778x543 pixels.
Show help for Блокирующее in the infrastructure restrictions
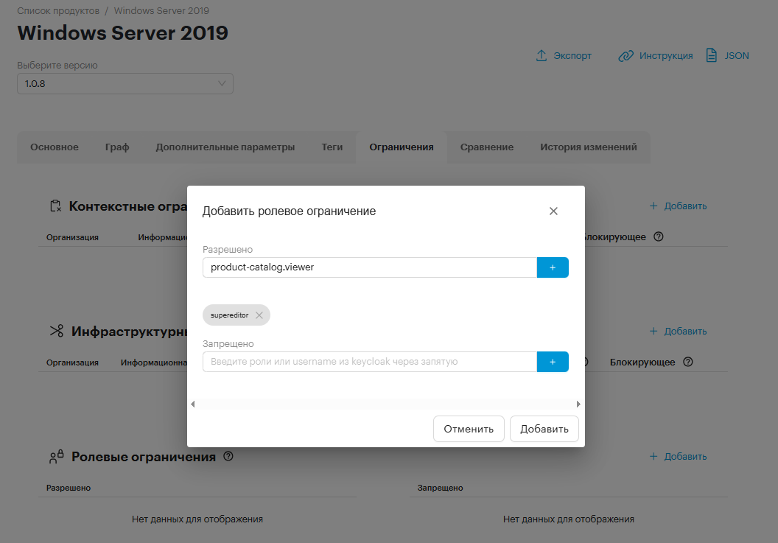click(687, 362)
